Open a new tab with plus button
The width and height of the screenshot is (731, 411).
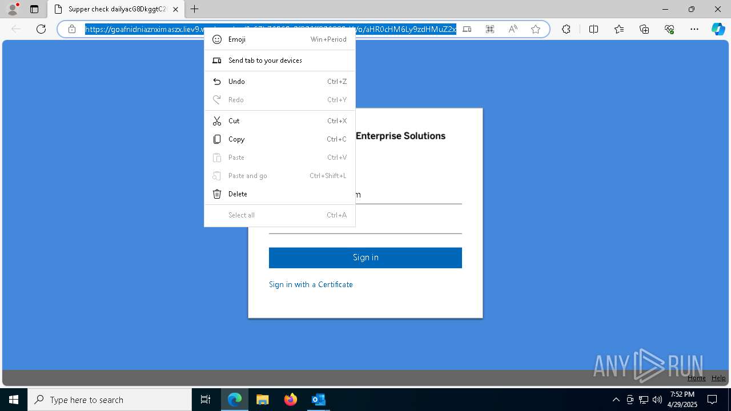195,9
